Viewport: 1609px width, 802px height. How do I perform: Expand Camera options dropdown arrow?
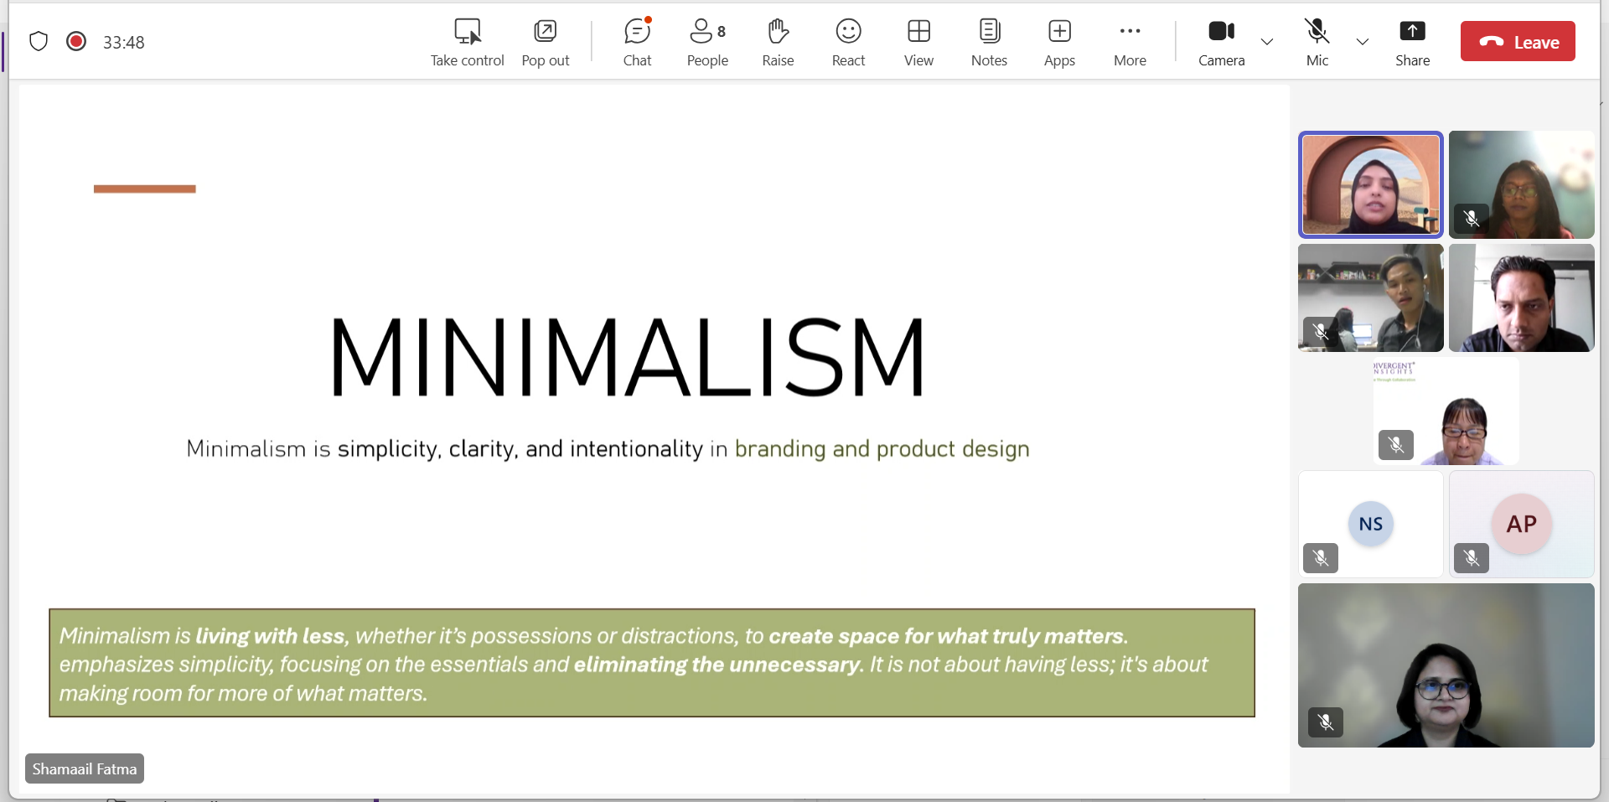(1267, 42)
